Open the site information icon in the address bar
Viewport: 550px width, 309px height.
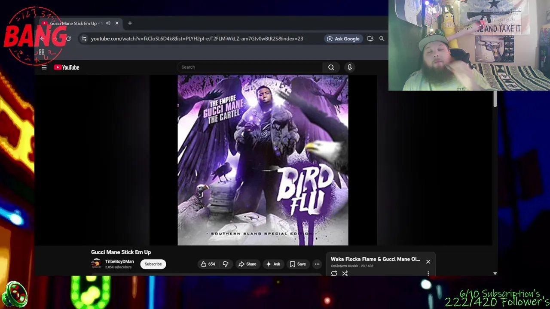[x=84, y=39]
